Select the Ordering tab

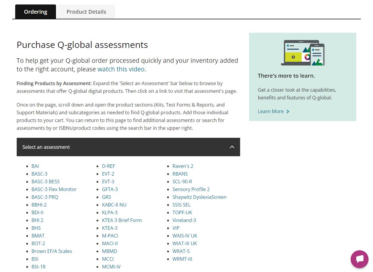coord(35,12)
